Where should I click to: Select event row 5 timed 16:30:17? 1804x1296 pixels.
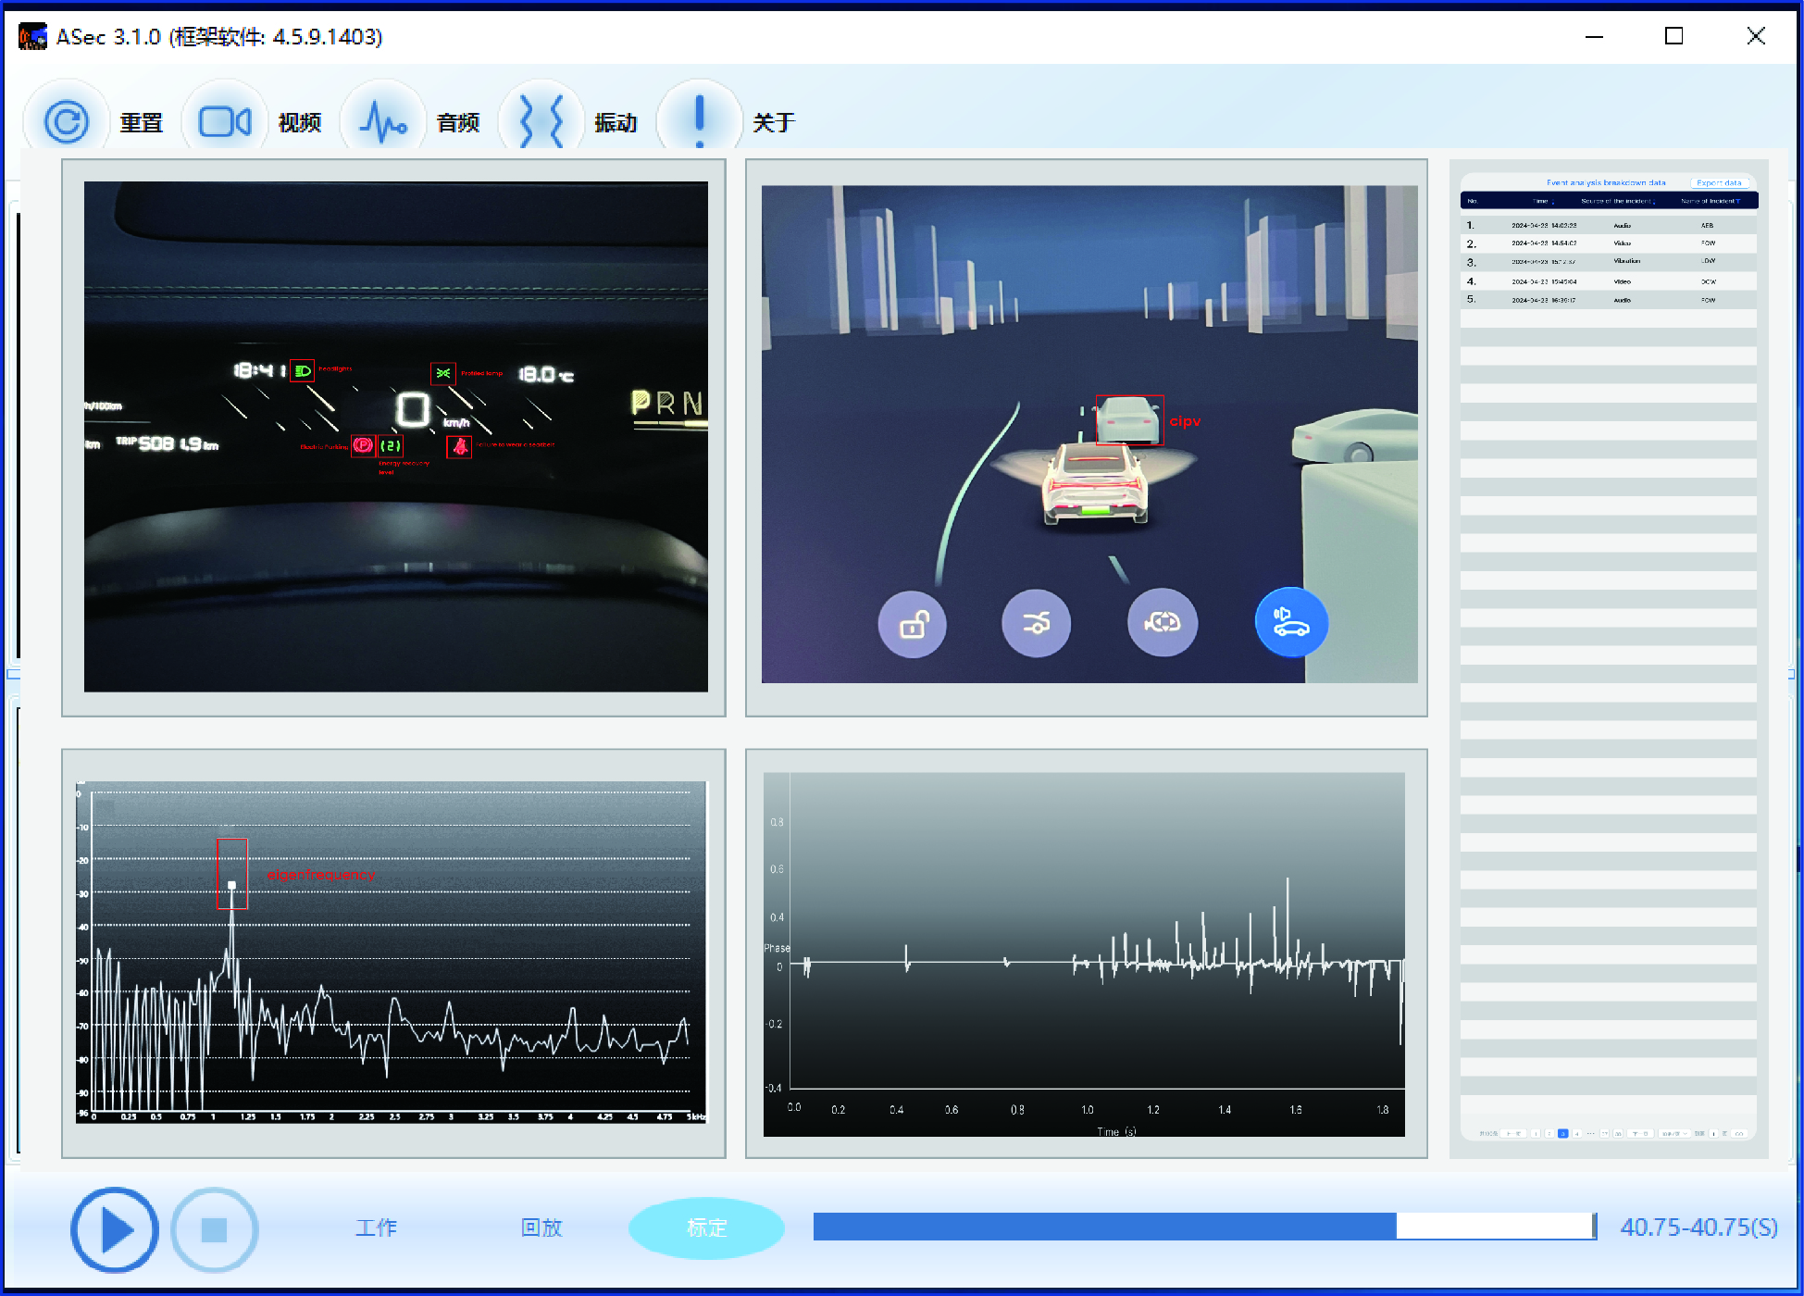coord(1609,300)
